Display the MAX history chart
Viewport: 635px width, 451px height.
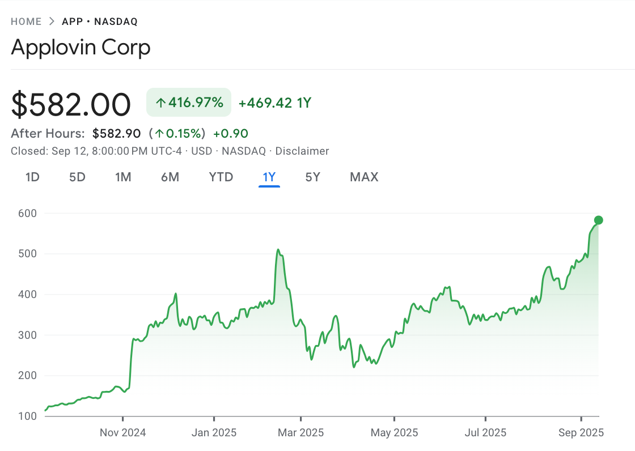click(363, 177)
